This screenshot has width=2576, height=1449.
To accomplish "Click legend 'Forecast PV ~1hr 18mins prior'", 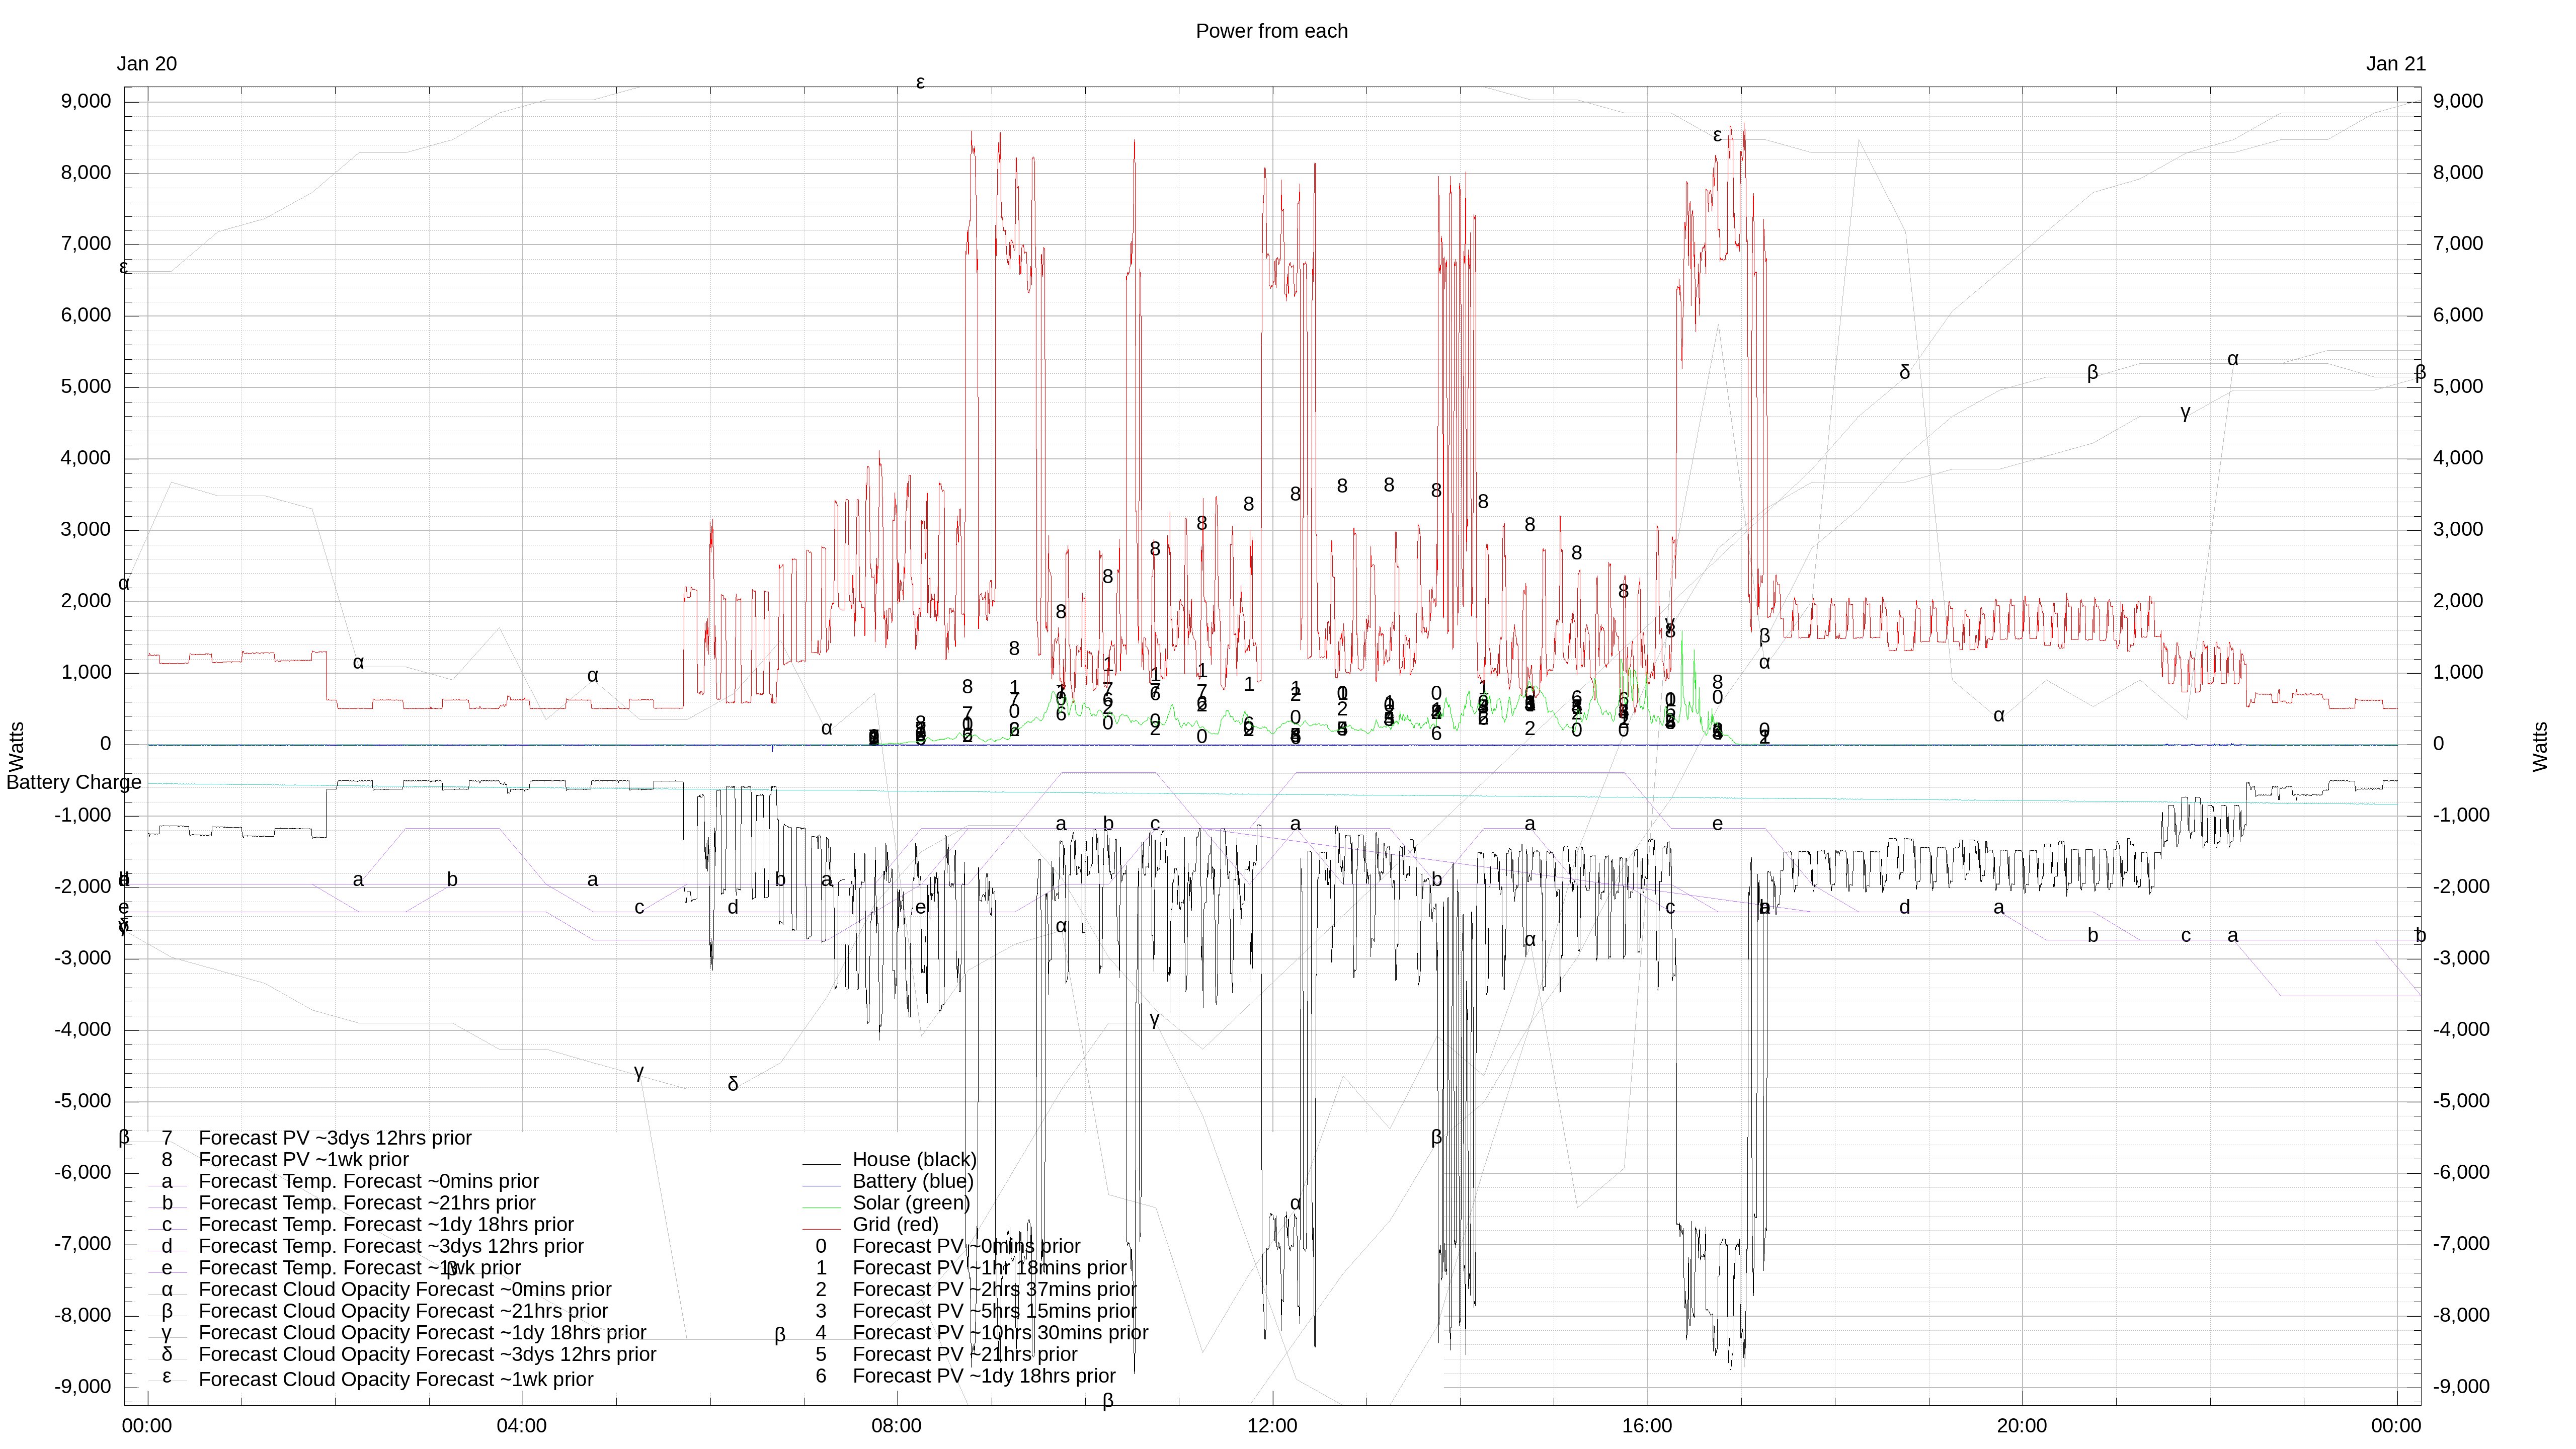I will [x=989, y=1268].
